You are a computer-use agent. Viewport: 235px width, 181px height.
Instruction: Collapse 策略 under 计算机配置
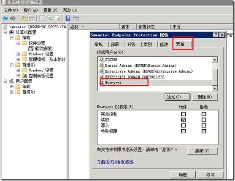[x=12, y=38]
